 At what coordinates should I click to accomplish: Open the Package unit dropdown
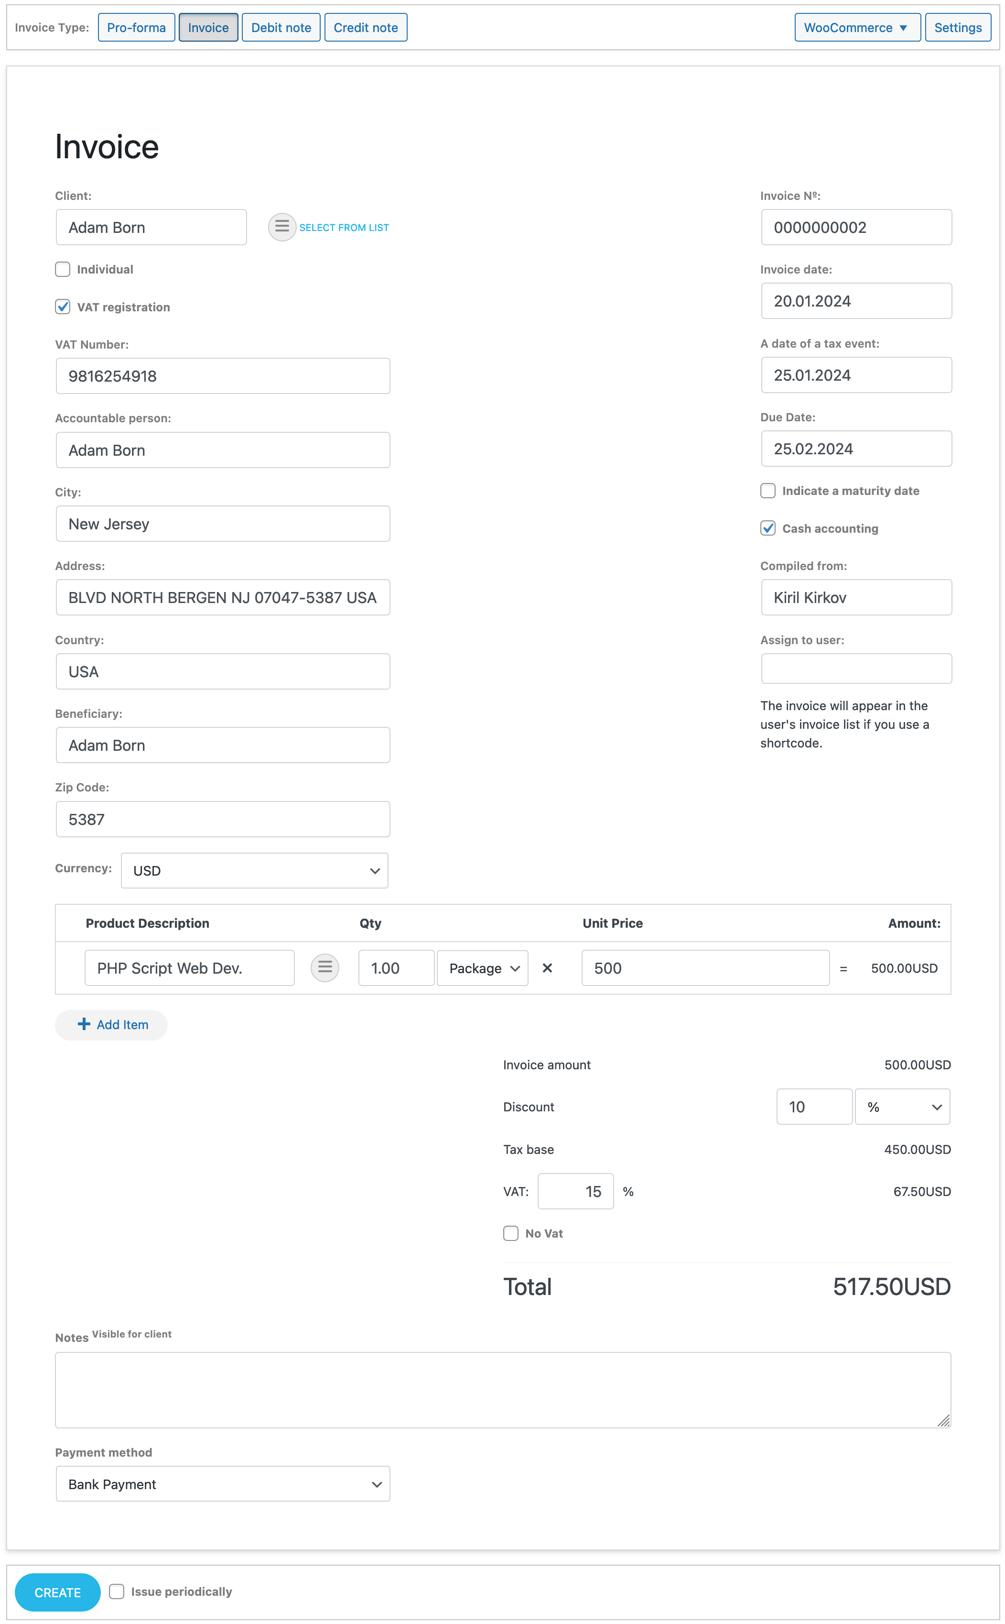pyautogui.click(x=482, y=968)
